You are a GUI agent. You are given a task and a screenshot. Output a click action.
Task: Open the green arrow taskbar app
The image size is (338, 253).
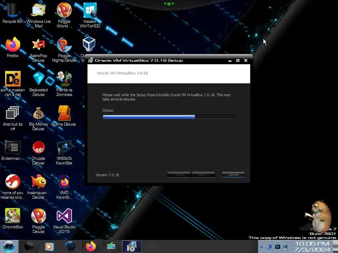[111, 246]
